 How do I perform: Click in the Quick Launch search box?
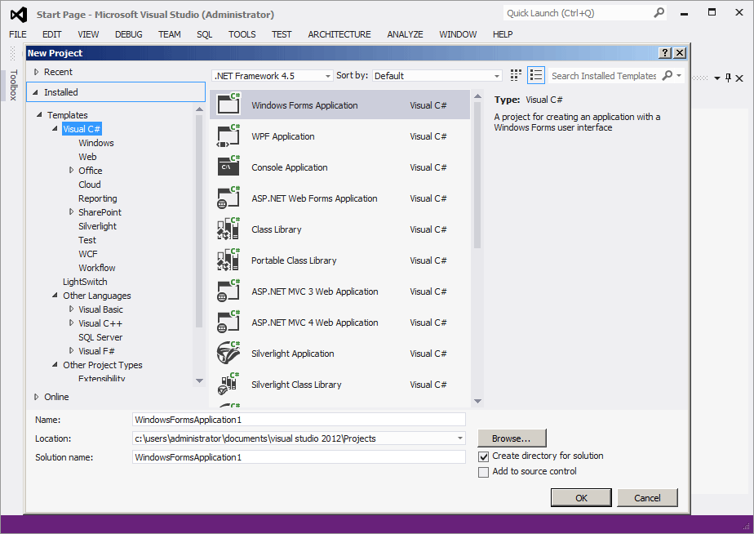click(x=579, y=13)
